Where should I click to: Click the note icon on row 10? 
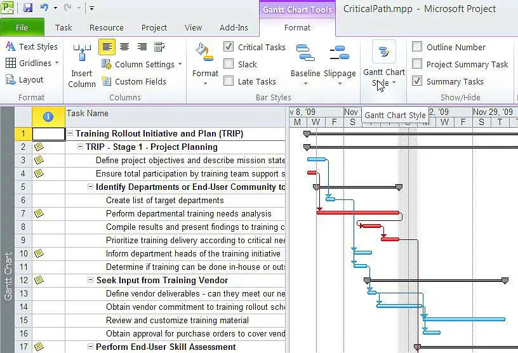[x=39, y=253]
